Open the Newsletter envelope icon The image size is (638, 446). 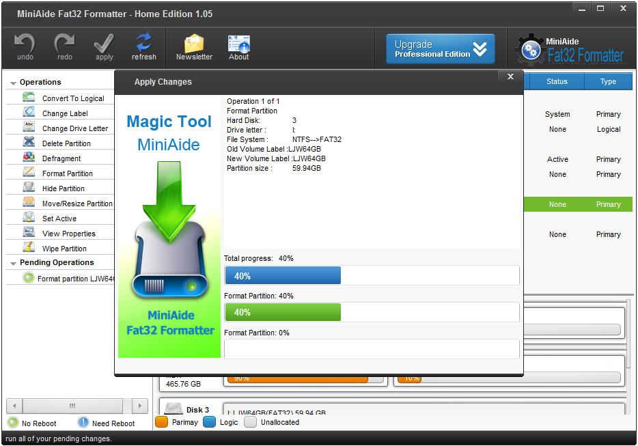(x=194, y=44)
